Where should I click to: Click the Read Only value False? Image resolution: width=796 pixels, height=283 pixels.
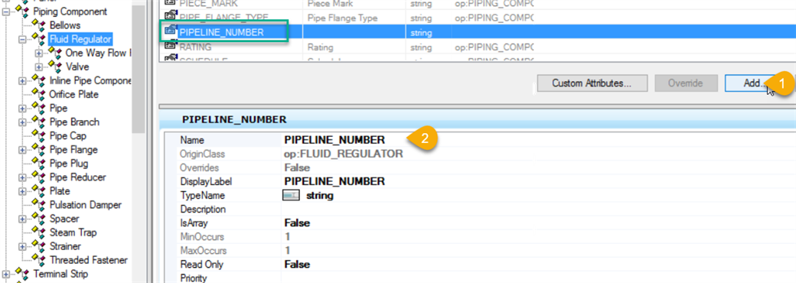click(x=297, y=265)
